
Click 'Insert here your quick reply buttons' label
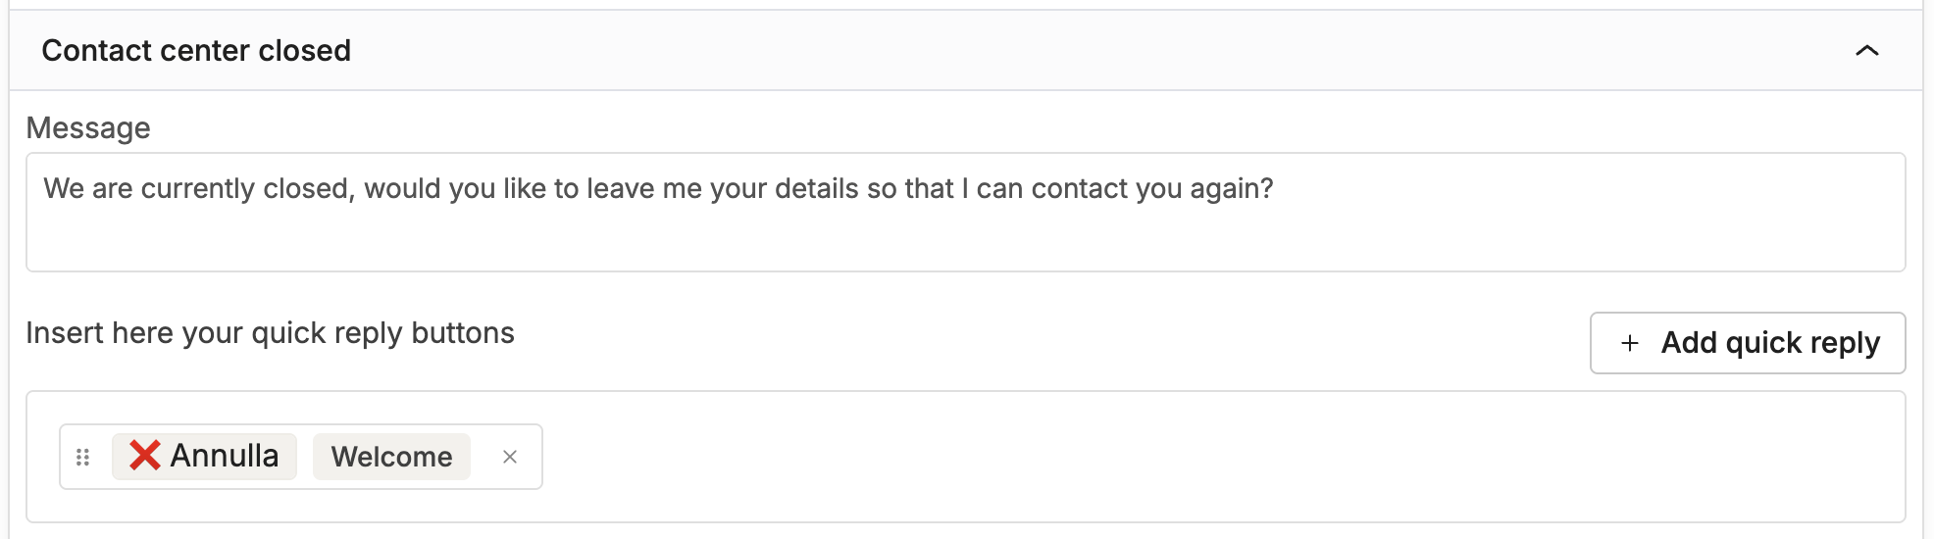pos(270,333)
